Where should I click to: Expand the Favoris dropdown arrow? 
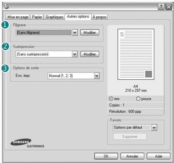click(154, 128)
